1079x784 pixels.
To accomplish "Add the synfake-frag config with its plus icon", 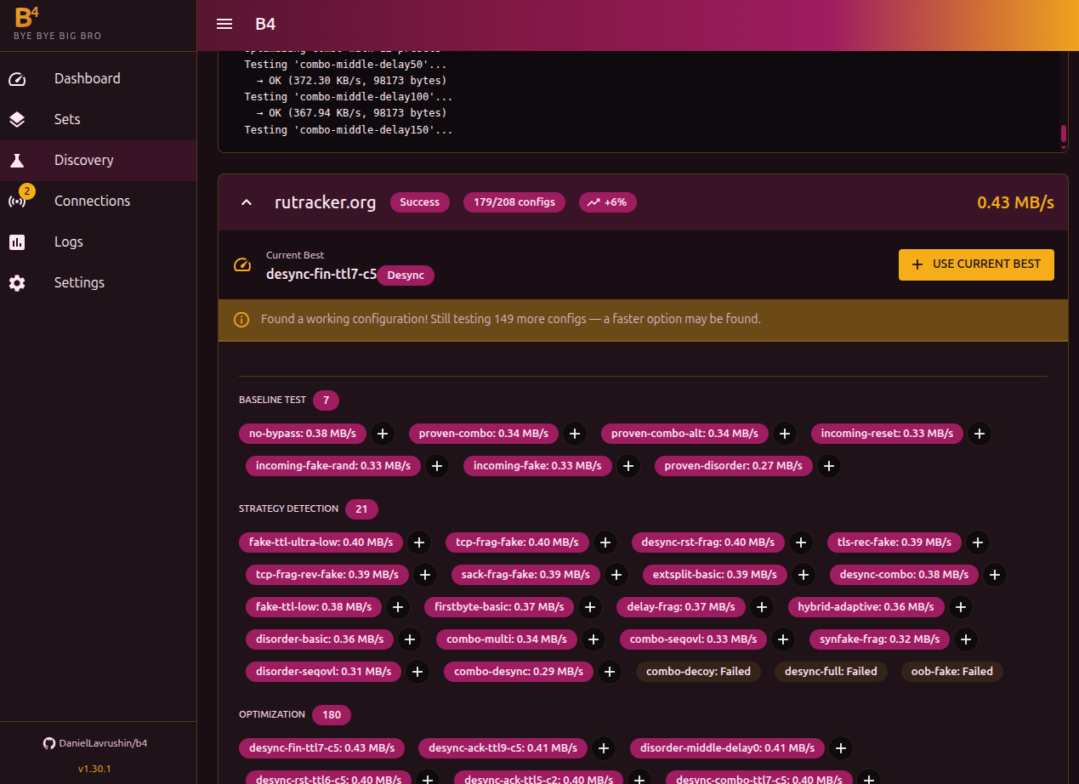I will [x=965, y=639].
